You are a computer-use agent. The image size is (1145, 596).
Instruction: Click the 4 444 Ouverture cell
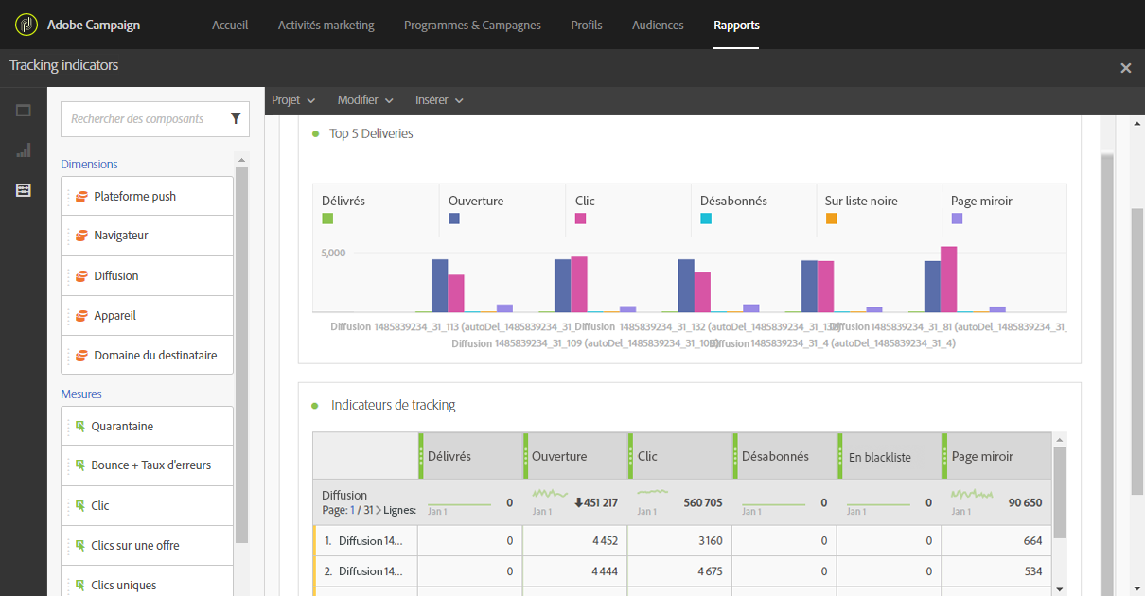click(575, 571)
